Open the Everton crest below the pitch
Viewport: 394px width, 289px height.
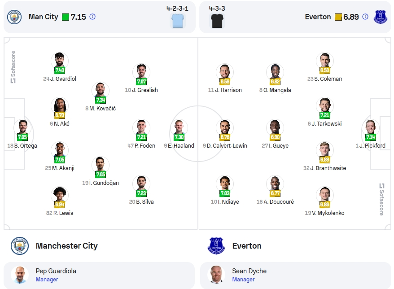click(216, 246)
